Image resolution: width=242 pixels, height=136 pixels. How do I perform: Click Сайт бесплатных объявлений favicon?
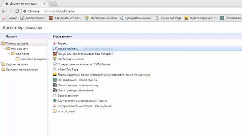click(x=54, y=101)
